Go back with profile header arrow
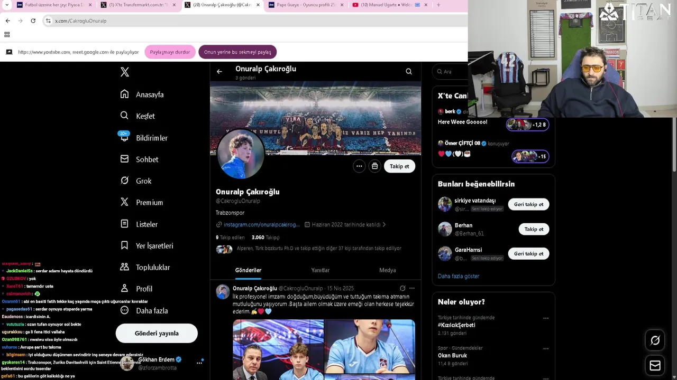The height and width of the screenshot is (380, 677). 219,72
